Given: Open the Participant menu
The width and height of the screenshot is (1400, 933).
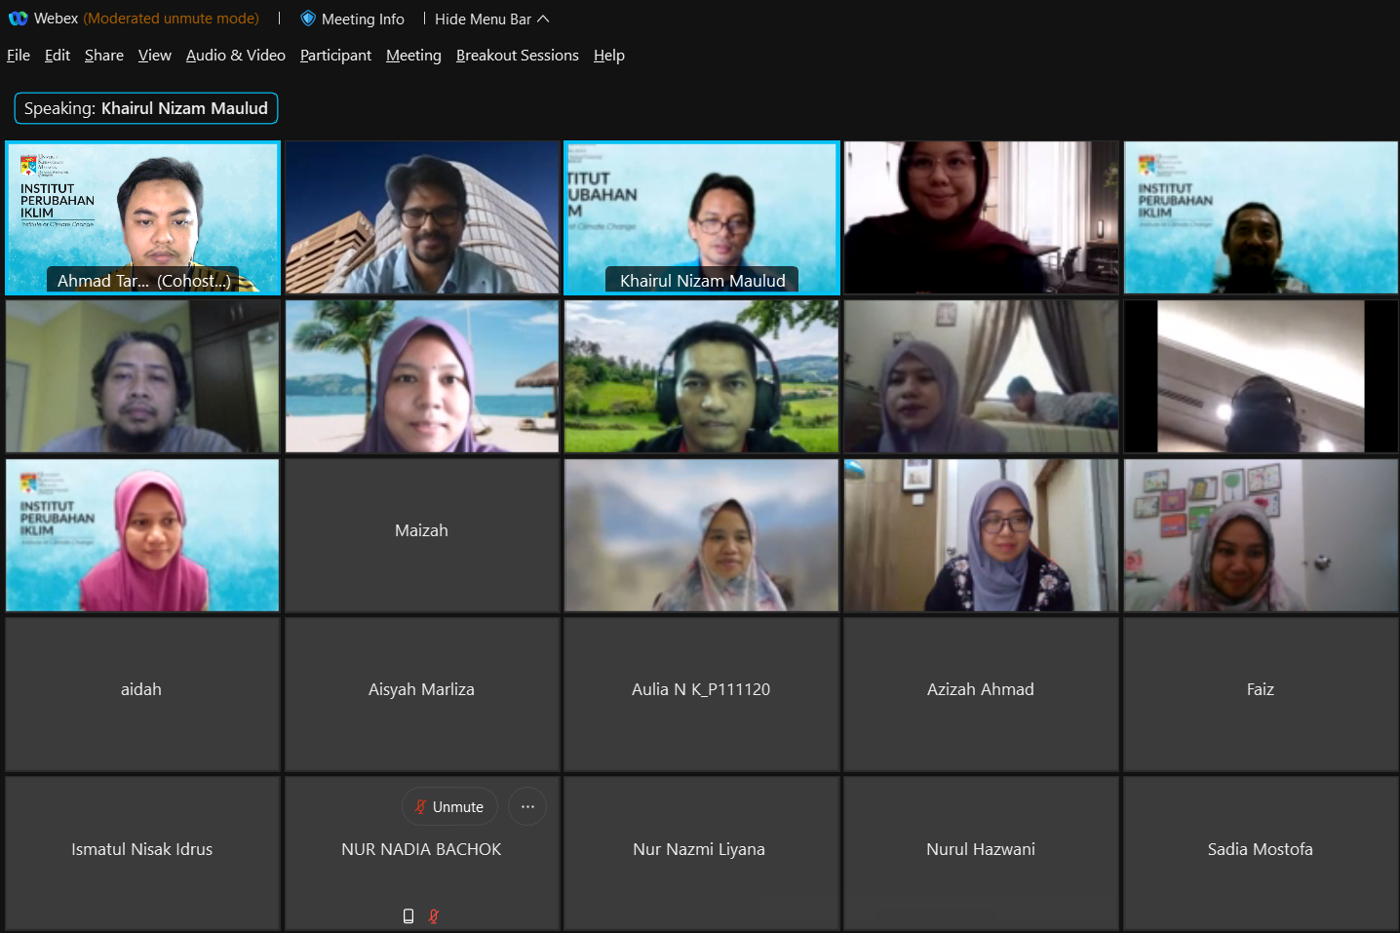Looking at the screenshot, I should 335,56.
